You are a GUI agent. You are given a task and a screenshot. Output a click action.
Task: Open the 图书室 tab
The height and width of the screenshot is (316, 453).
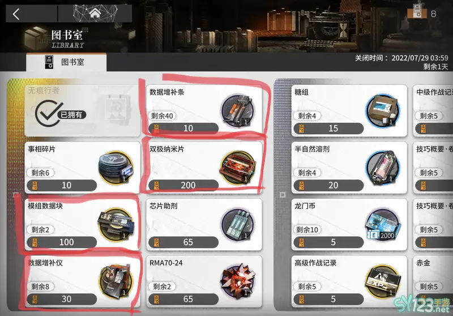(66, 62)
